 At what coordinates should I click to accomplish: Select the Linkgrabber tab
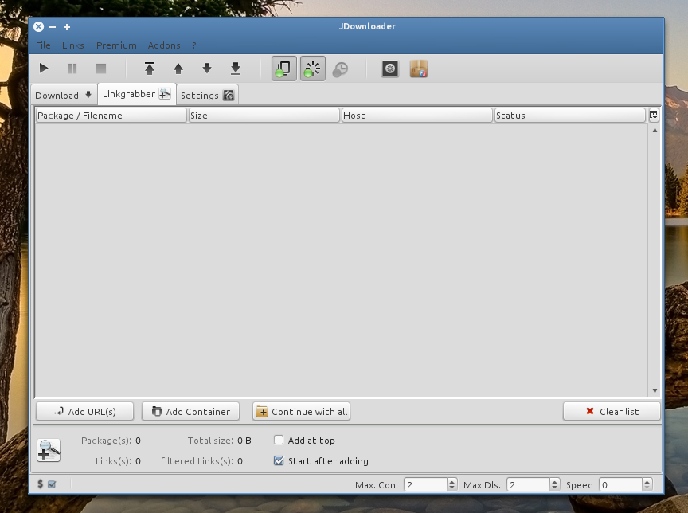(x=136, y=94)
